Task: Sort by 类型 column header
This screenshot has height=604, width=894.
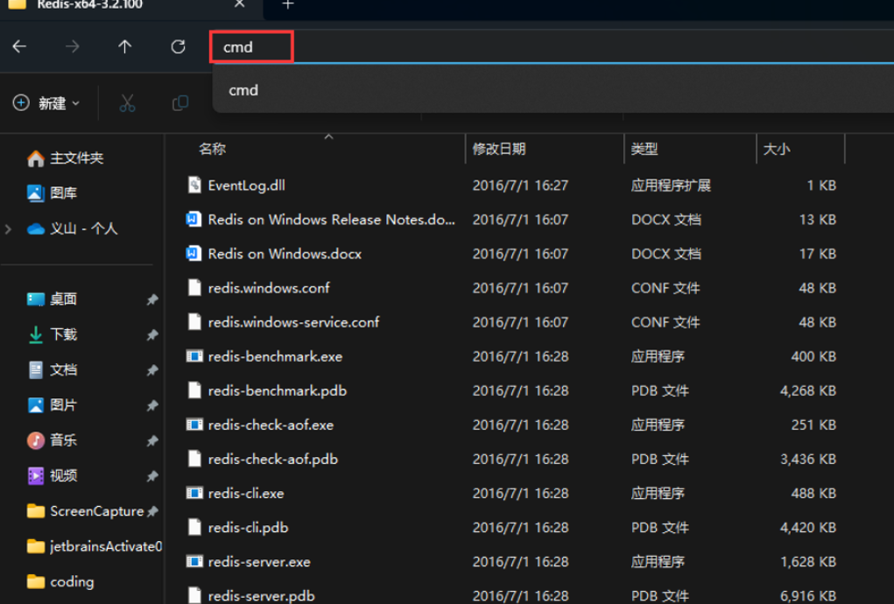Action: point(691,149)
